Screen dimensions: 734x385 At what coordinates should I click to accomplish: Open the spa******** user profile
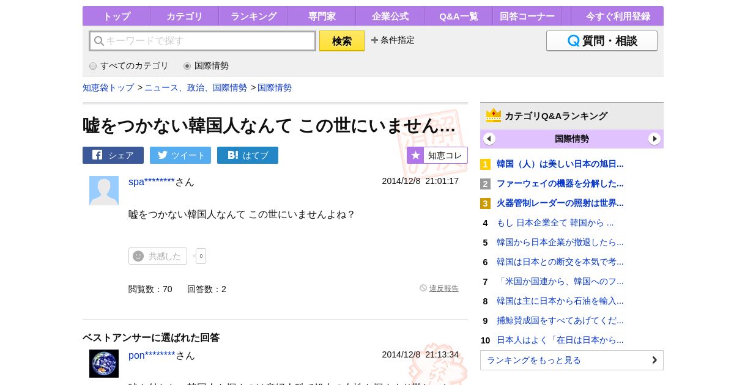pos(152,182)
